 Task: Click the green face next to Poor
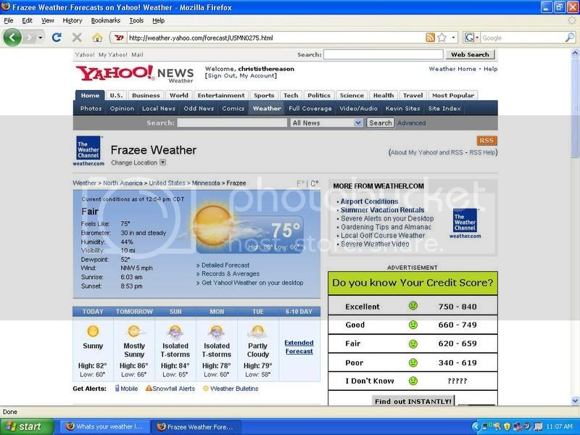413,362
